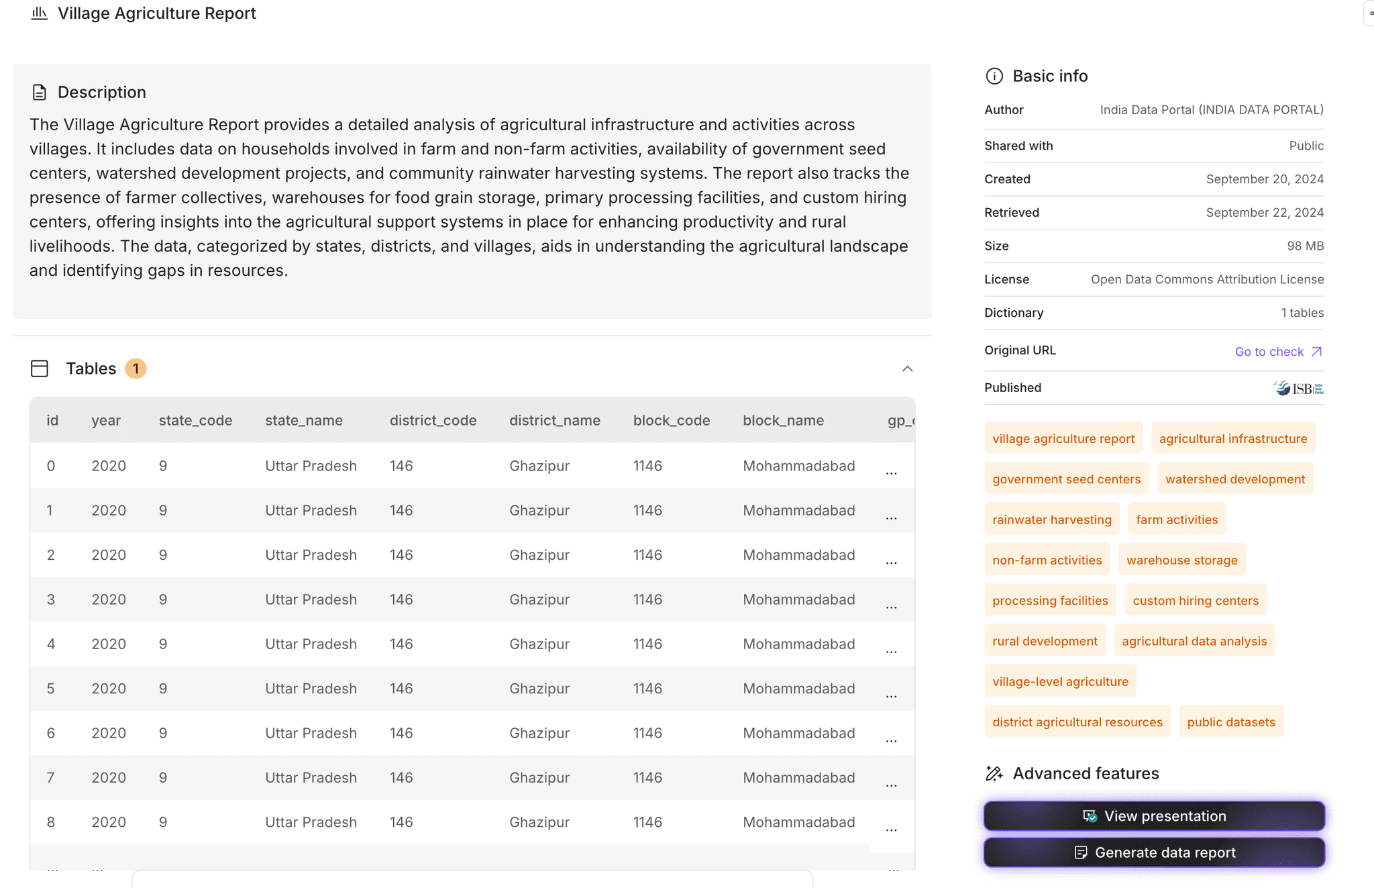Click the district_name column header
The height and width of the screenshot is (888, 1374).
[554, 421]
